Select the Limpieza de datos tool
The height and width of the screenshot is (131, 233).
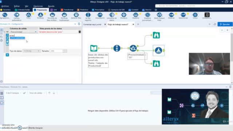(x=112, y=17)
